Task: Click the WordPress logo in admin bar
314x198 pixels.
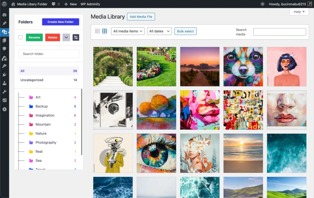Action: (x=4, y=4)
